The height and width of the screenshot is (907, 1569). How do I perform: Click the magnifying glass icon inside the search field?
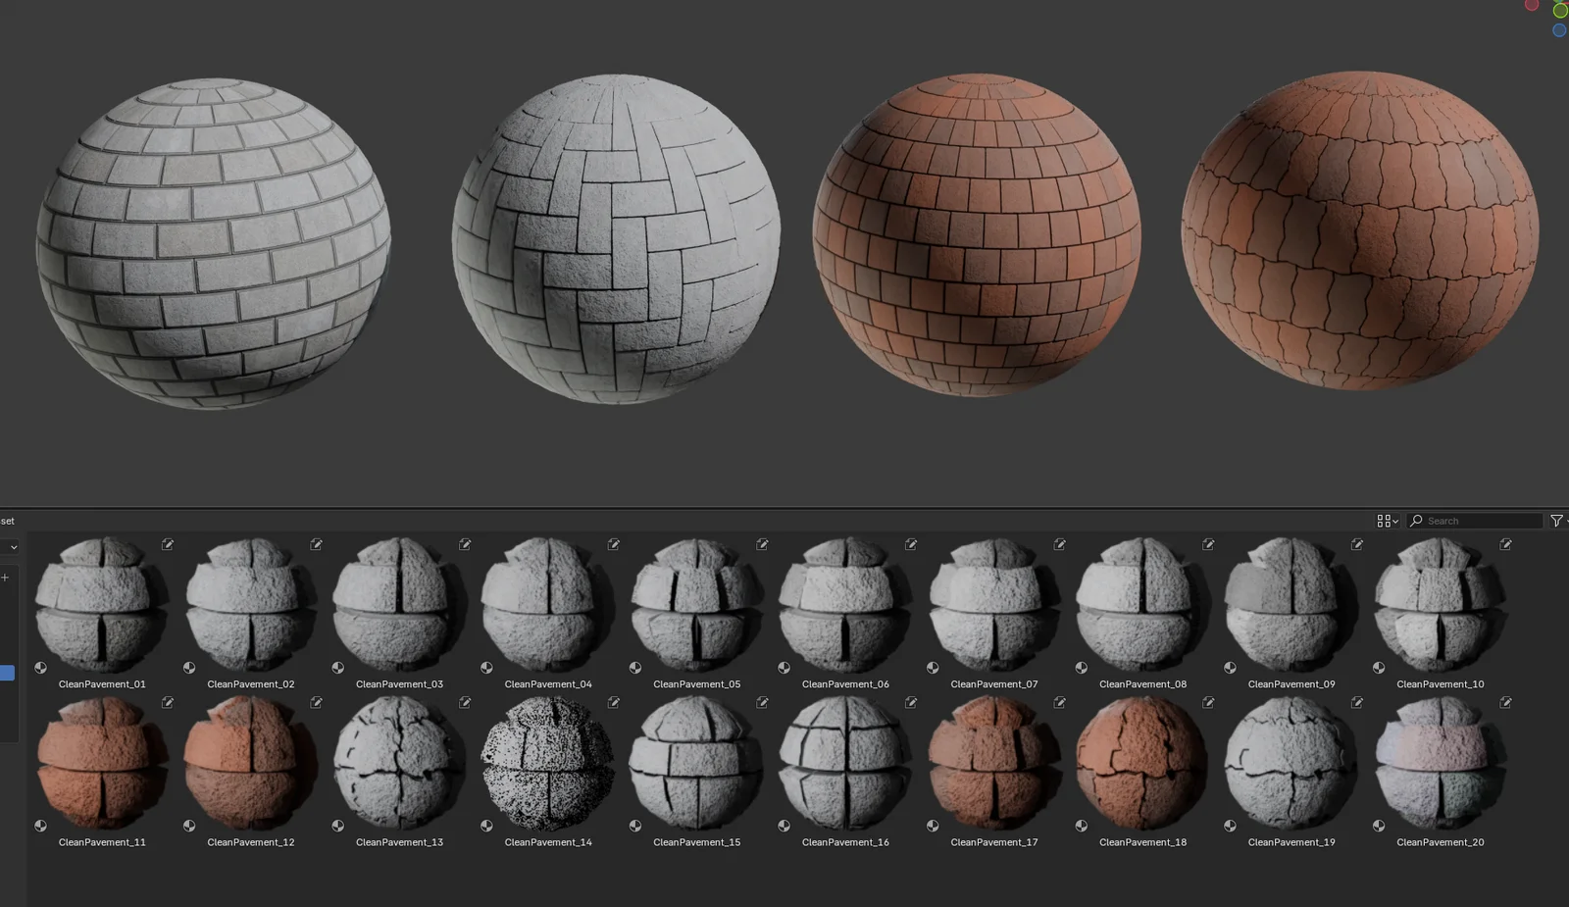(x=1416, y=521)
